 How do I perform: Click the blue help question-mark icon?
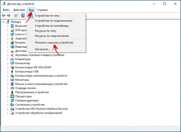coord(23,15)
